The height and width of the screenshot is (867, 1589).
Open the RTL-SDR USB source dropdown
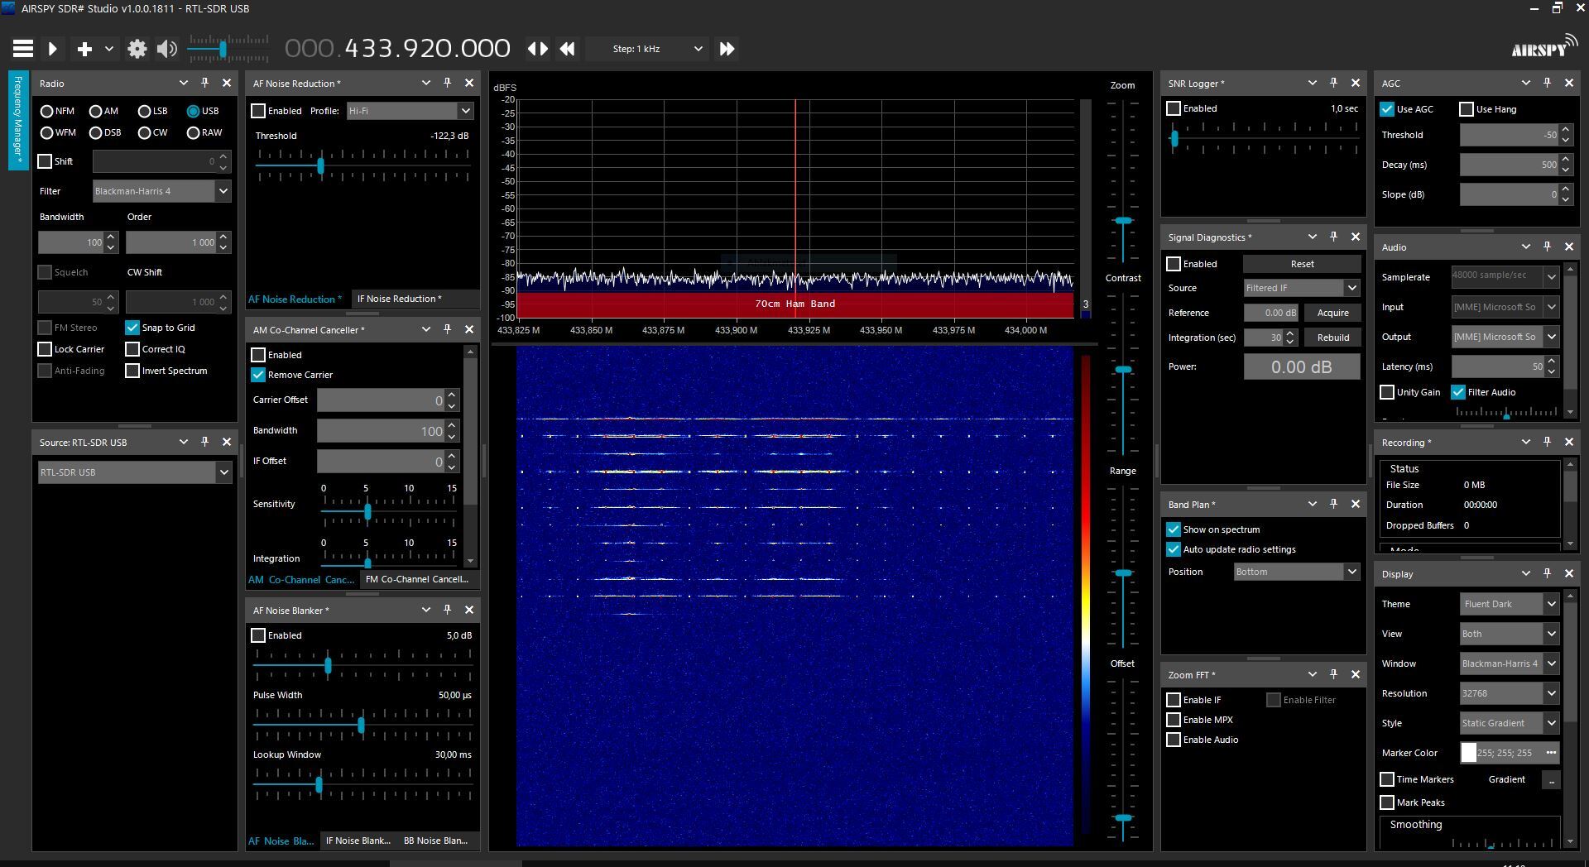pyautogui.click(x=134, y=472)
